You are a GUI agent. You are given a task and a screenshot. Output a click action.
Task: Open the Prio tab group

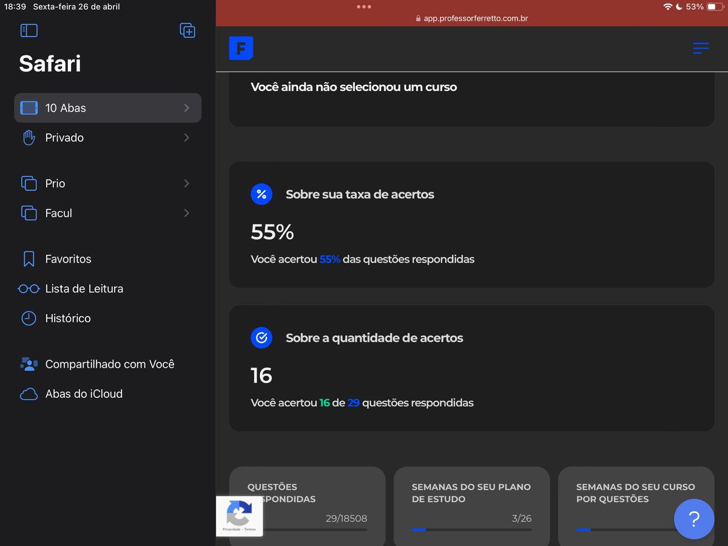pos(108,183)
